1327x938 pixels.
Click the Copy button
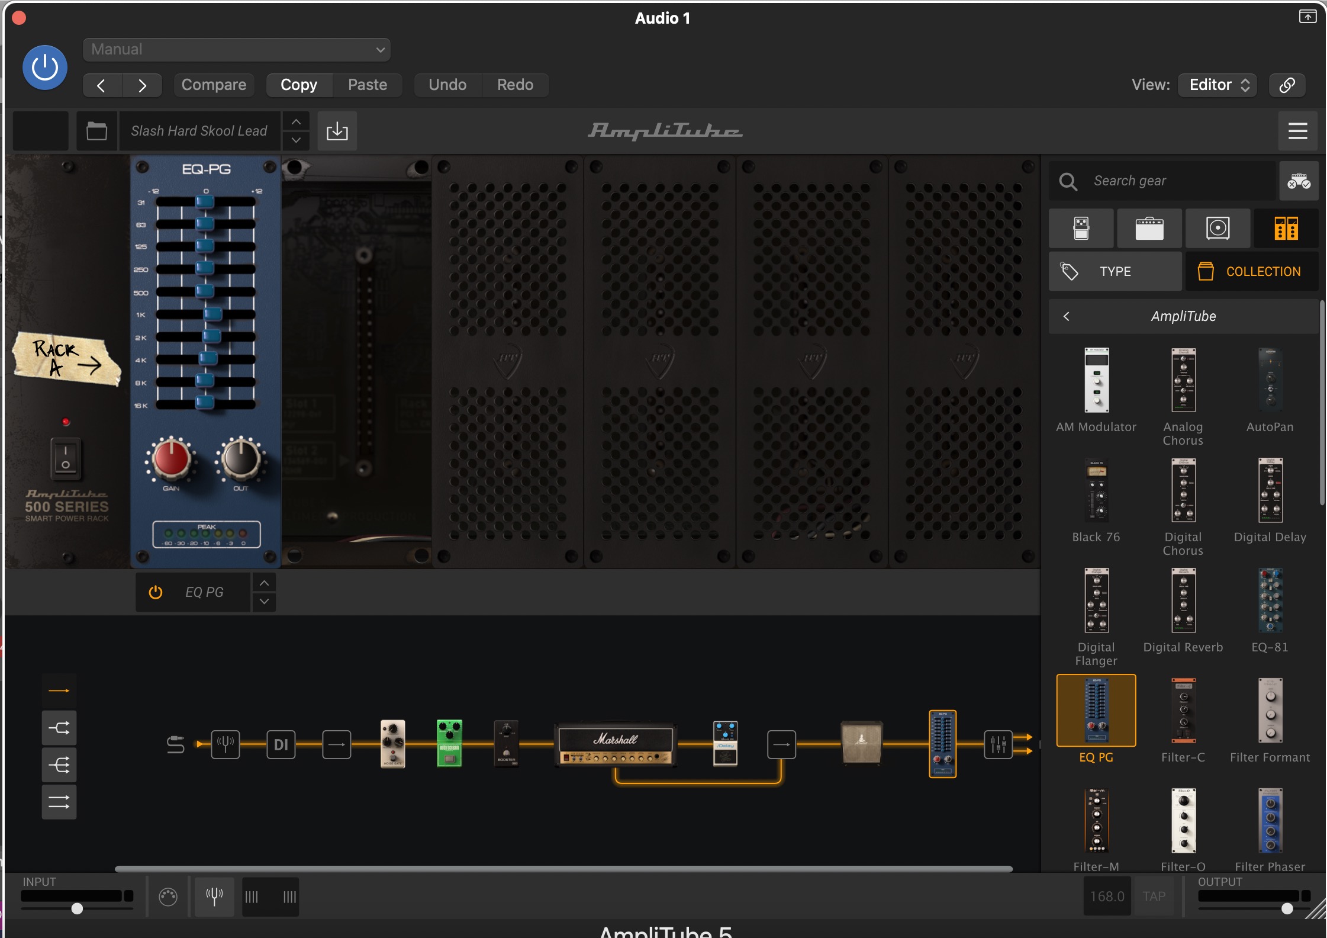pyautogui.click(x=299, y=85)
